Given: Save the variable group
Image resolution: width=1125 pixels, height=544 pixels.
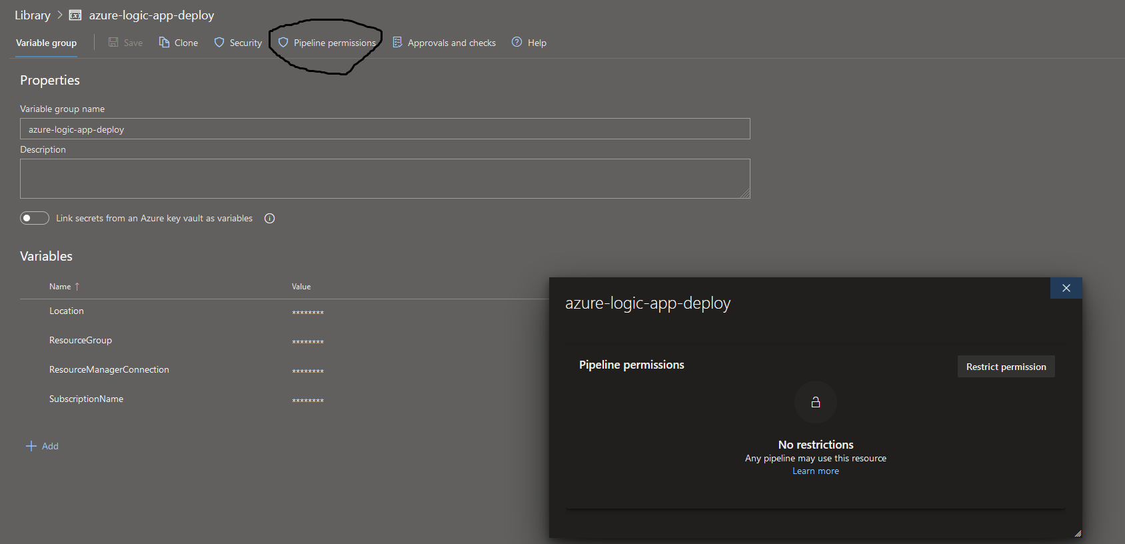Looking at the screenshot, I should pyautogui.click(x=125, y=43).
